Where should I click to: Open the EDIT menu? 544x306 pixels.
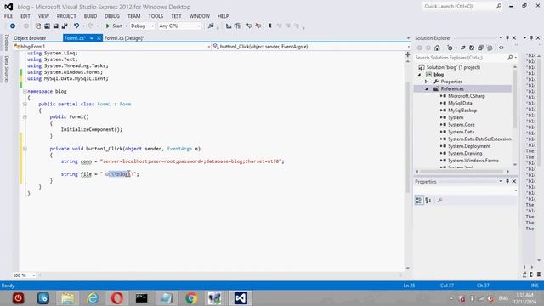25,16
